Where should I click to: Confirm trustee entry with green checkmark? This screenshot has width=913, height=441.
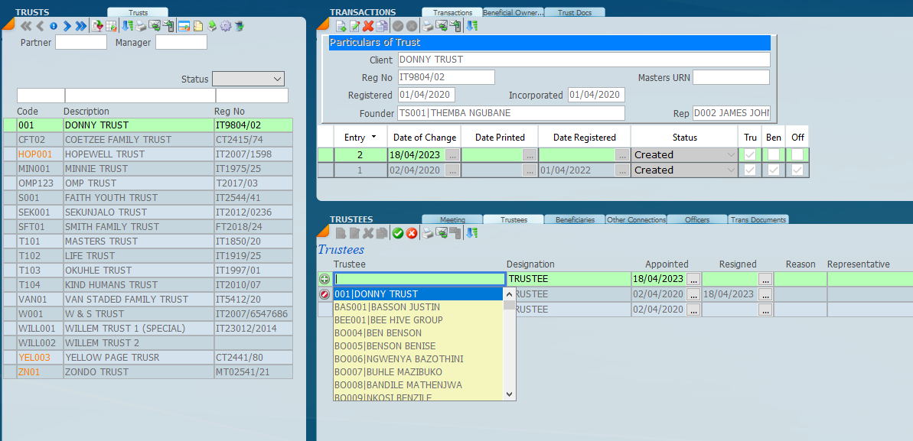click(398, 233)
